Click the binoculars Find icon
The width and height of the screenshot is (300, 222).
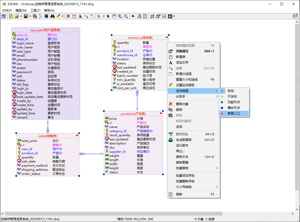(52, 16)
